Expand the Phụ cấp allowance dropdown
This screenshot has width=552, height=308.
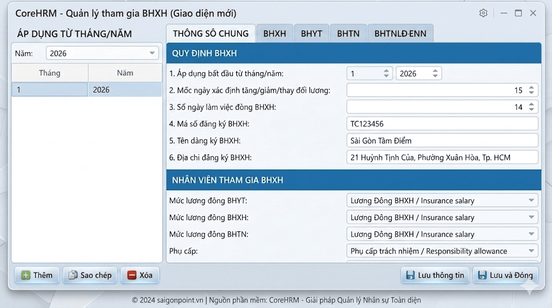[x=532, y=251]
